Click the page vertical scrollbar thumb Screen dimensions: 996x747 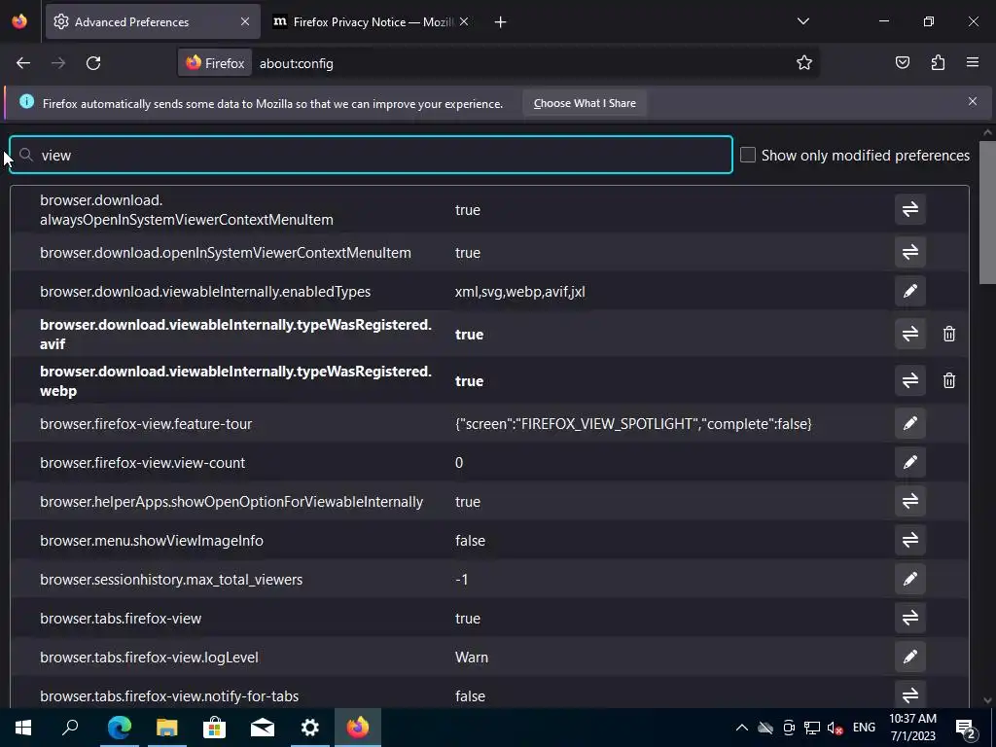(987, 213)
